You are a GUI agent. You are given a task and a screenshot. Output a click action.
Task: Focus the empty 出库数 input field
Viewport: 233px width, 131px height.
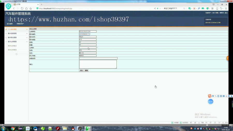[88, 48]
